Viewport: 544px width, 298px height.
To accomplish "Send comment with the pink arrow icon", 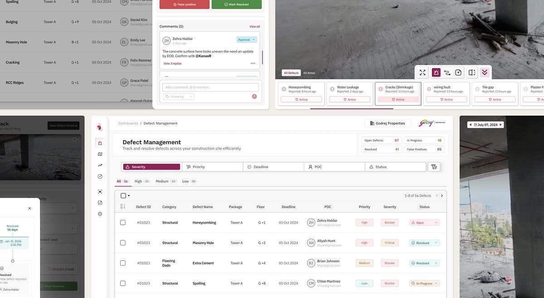I will coord(254,97).
